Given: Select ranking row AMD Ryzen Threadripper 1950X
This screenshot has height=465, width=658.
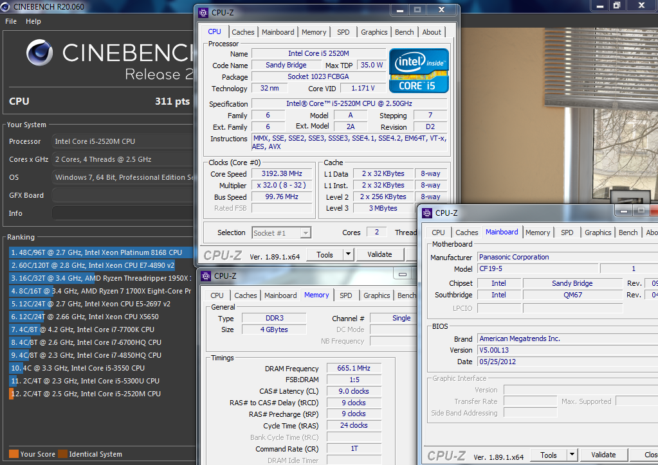Looking at the screenshot, I should [101, 278].
